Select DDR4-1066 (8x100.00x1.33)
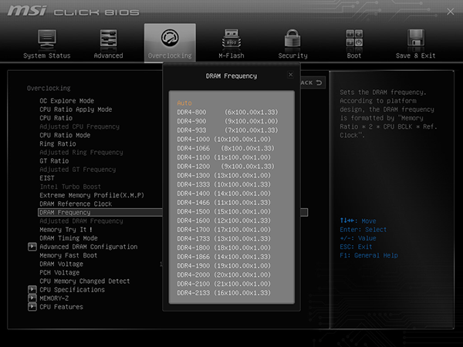 225,148
